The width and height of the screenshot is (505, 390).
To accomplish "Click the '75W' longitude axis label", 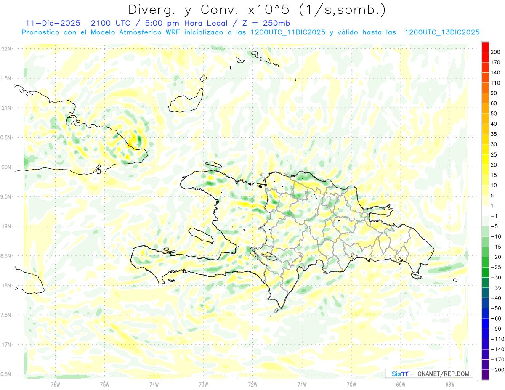I will click(105, 384).
